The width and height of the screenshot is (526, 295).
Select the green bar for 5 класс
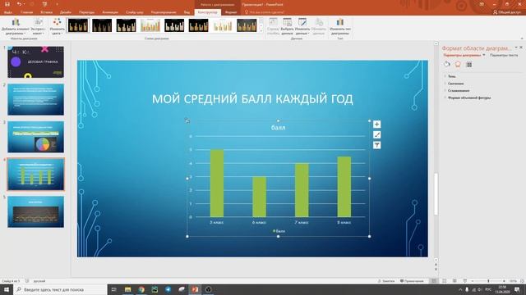217,184
